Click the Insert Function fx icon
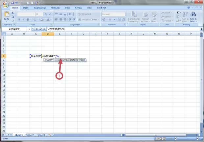The height and width of the screenshot is (142, 204). coord(44,29)
